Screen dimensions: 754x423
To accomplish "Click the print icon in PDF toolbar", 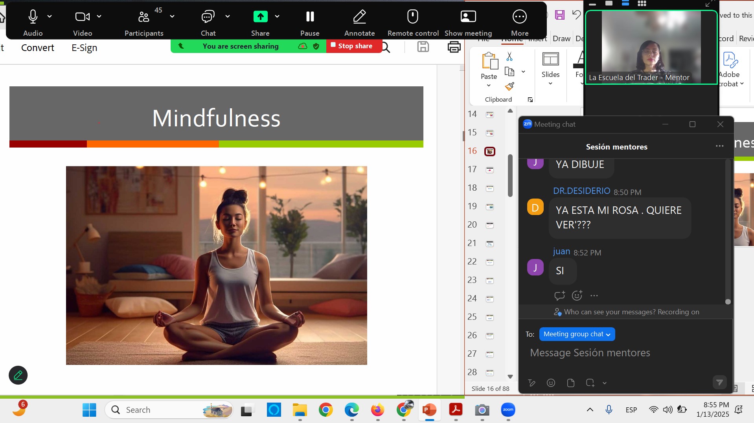I will (454, 47).
